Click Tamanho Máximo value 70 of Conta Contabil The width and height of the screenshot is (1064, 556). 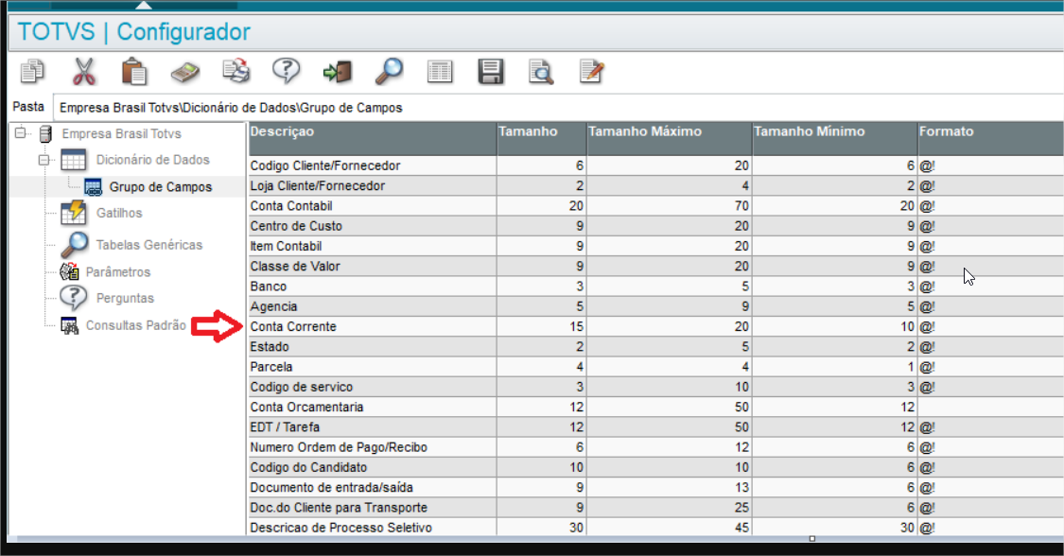(741, 205)
